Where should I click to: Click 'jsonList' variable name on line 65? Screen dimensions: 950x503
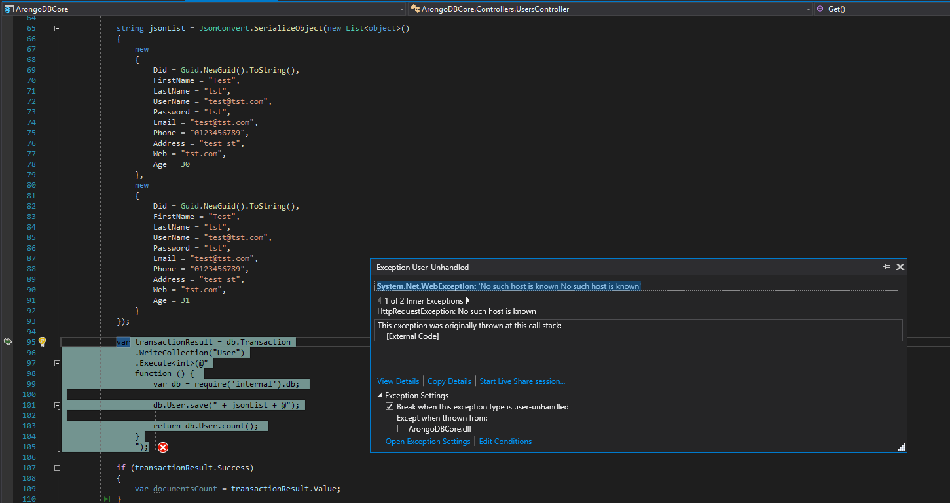(167, 28)
